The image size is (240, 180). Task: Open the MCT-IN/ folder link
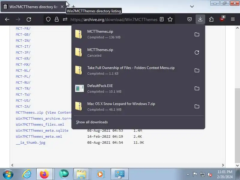[23, 40]
